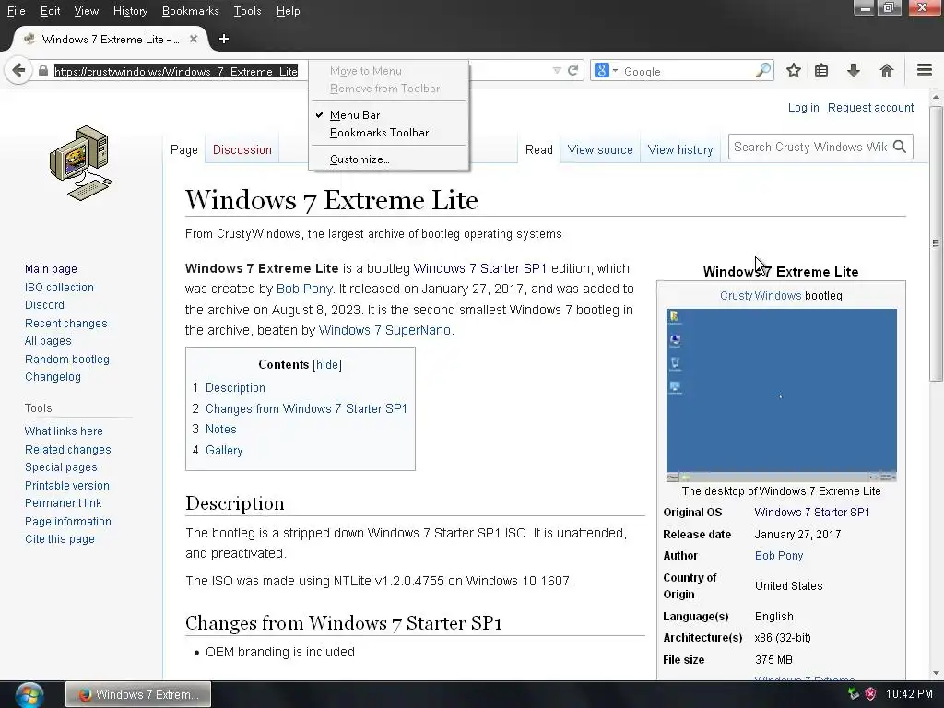
Task: Open the Firefox hamburger menu
Action: [925, 70]
